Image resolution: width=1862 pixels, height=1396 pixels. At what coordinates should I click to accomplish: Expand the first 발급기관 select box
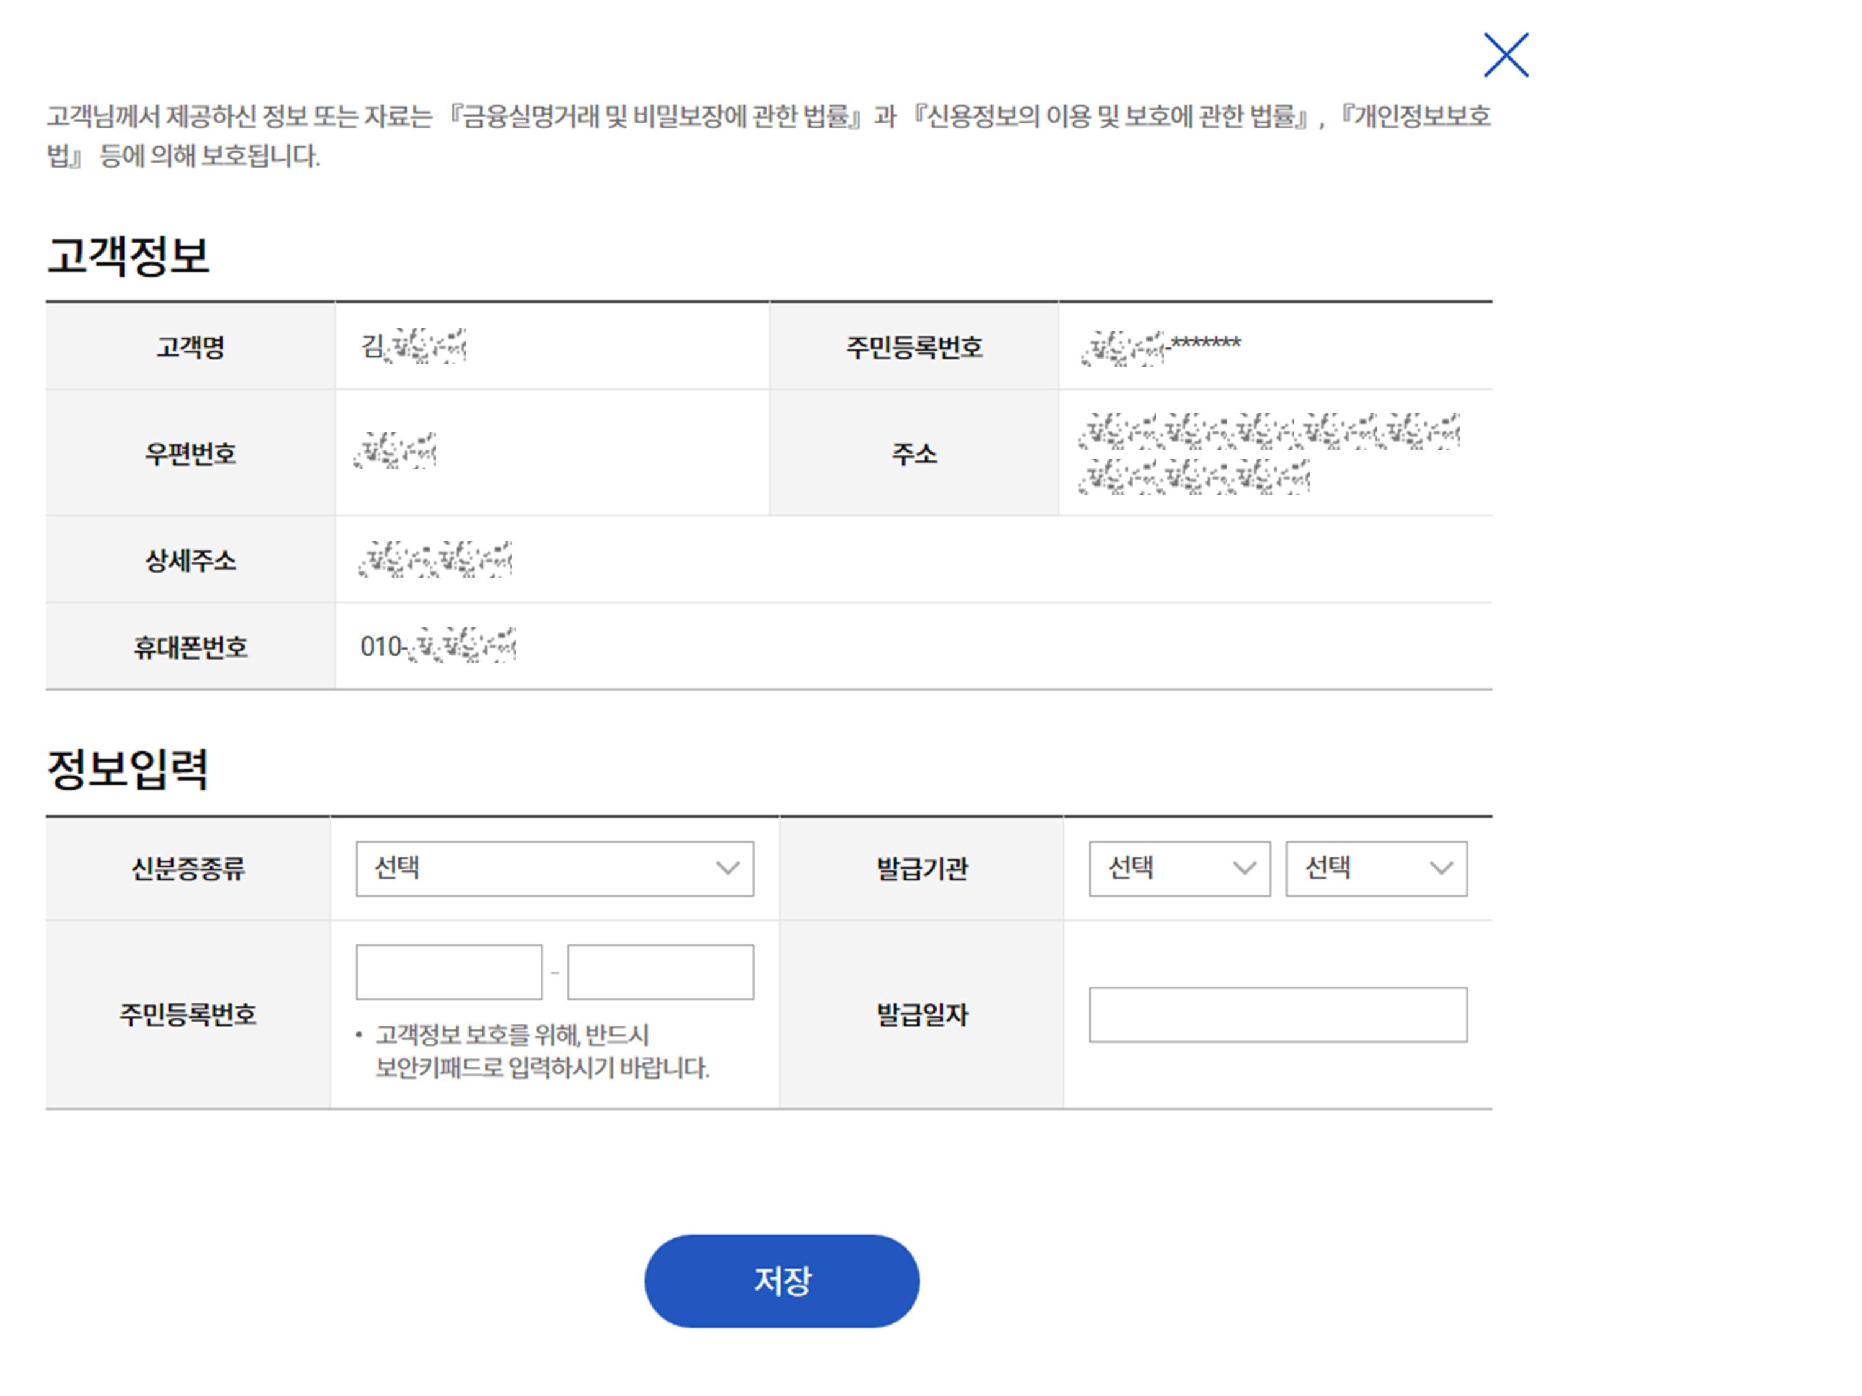[x=1179, y=869]
